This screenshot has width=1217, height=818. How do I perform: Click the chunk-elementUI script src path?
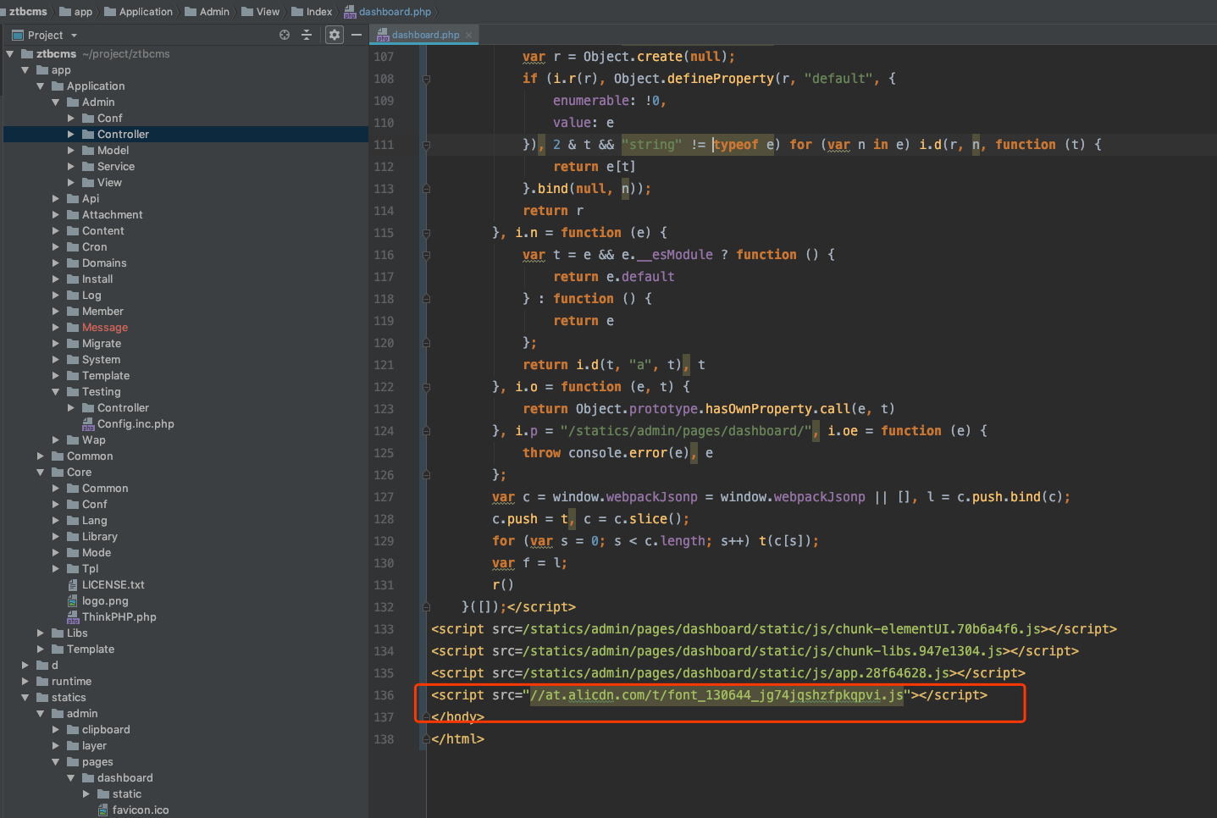783,629
